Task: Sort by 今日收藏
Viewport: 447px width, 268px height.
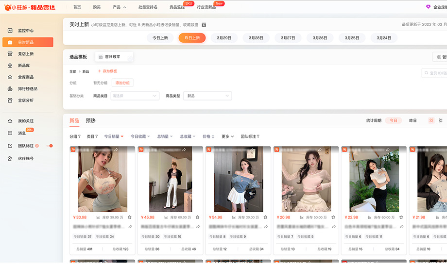Action: point(140,136)
